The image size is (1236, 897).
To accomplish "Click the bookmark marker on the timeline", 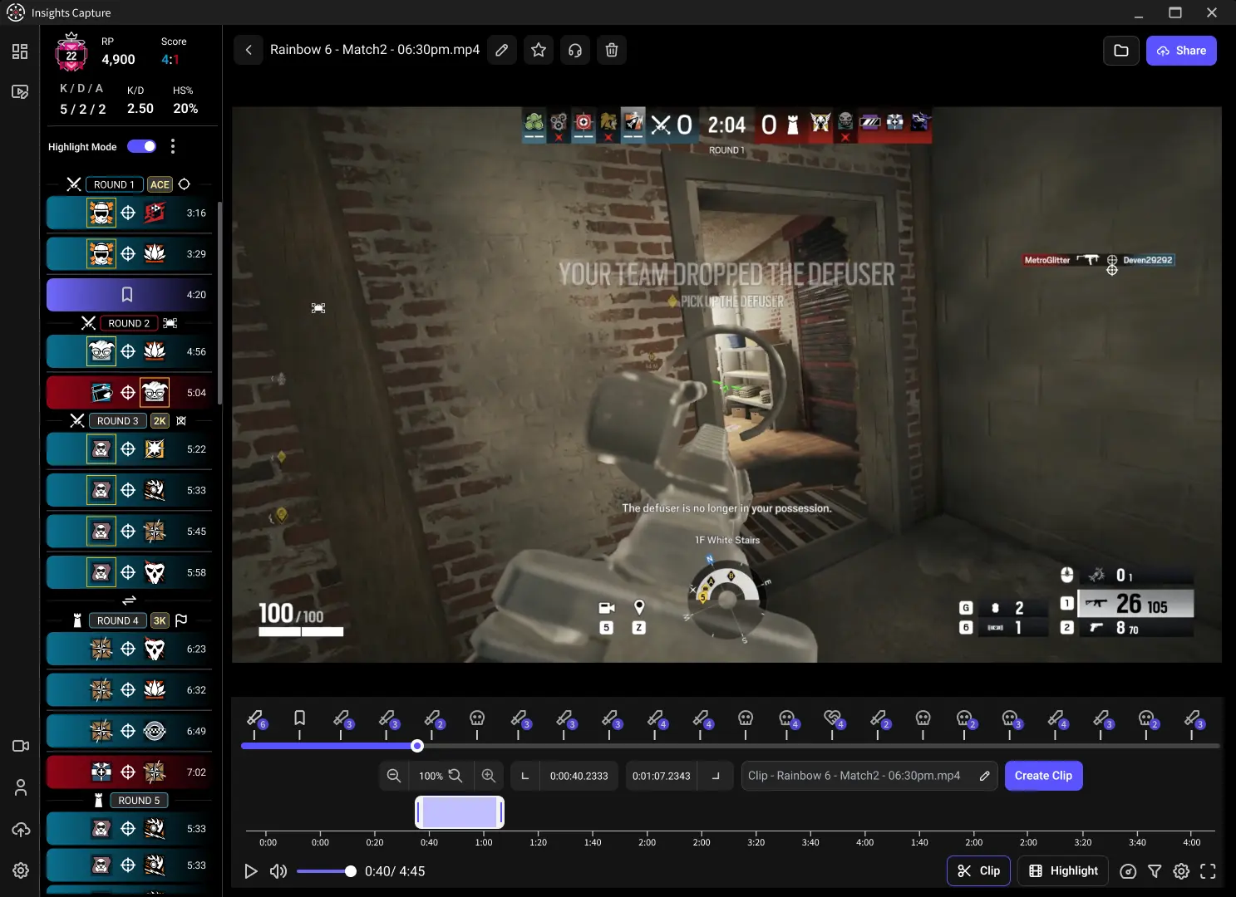I will (x=300, y=718).
